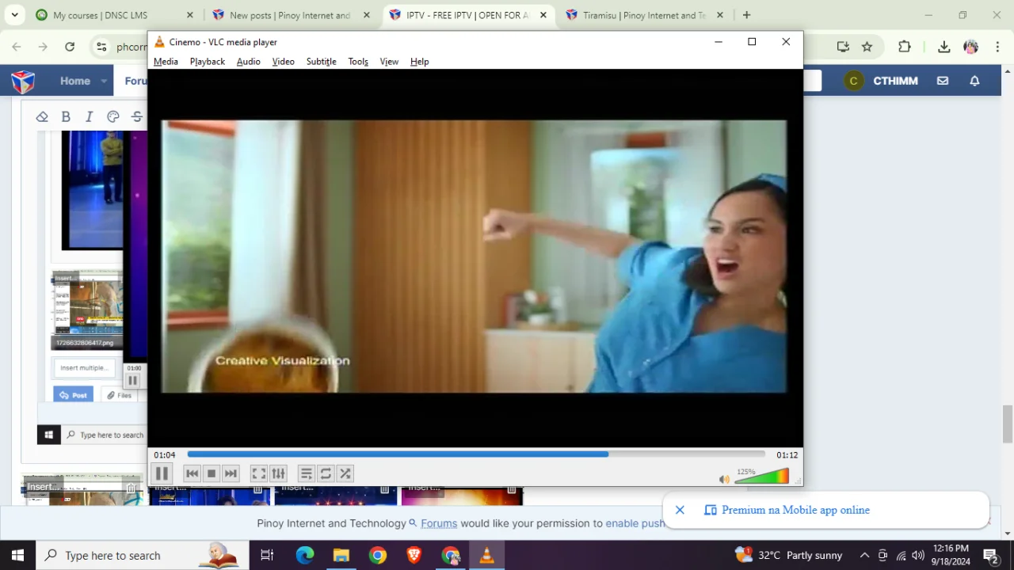Open VLC Audio menu
Viewport: 1014px width, 570px height.
click(x=248, y=62)
